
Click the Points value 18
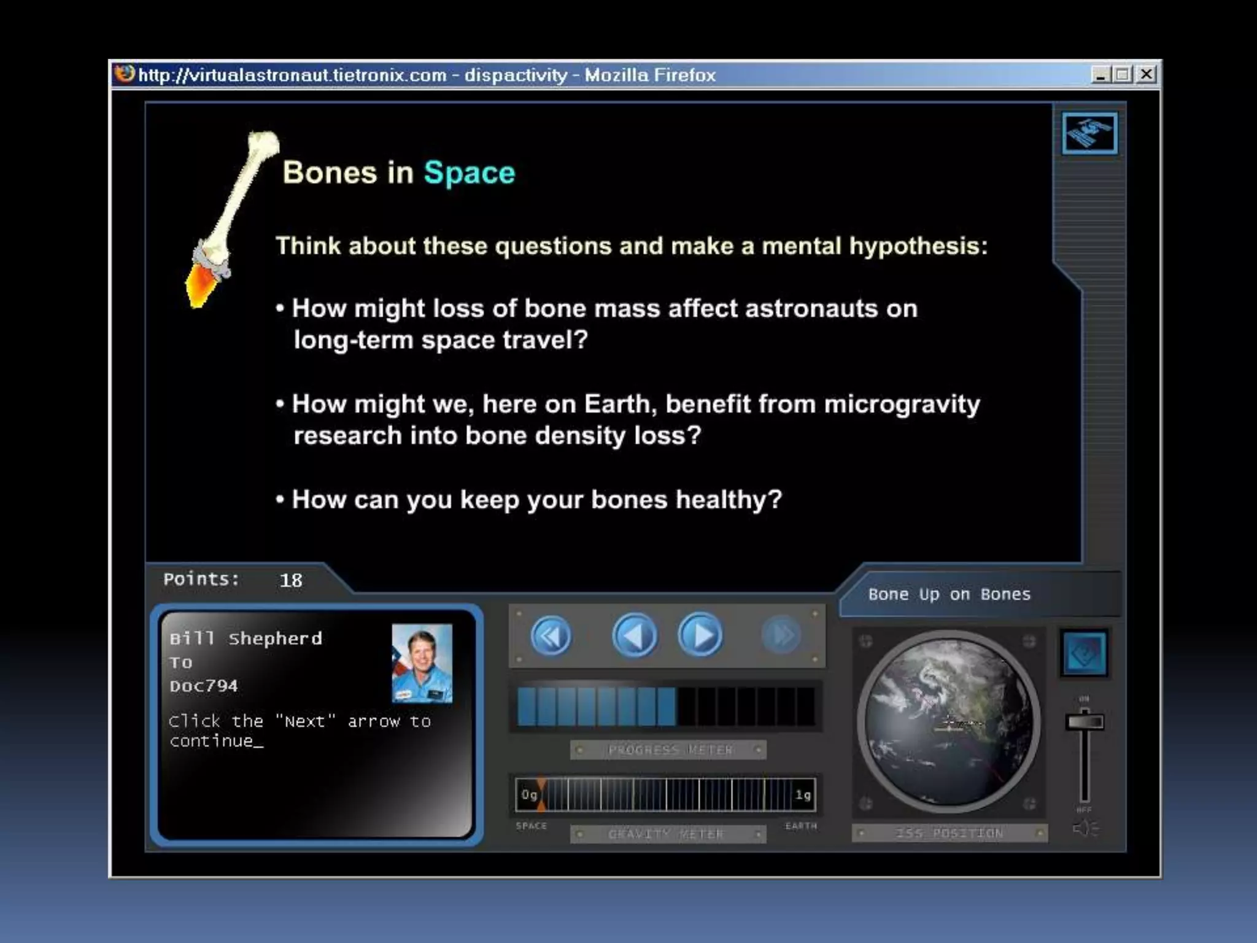291,580
